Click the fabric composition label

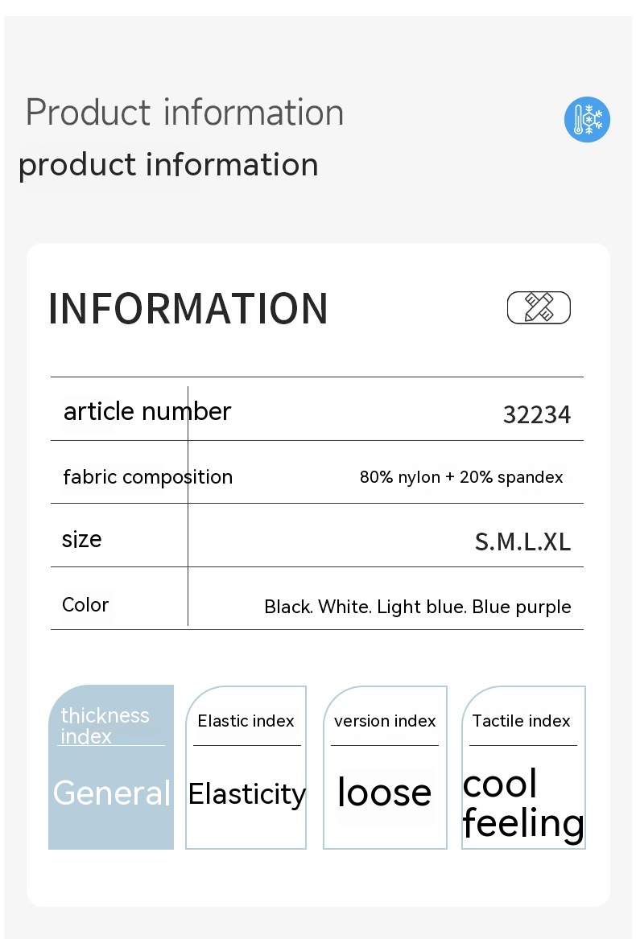[148, 476]
